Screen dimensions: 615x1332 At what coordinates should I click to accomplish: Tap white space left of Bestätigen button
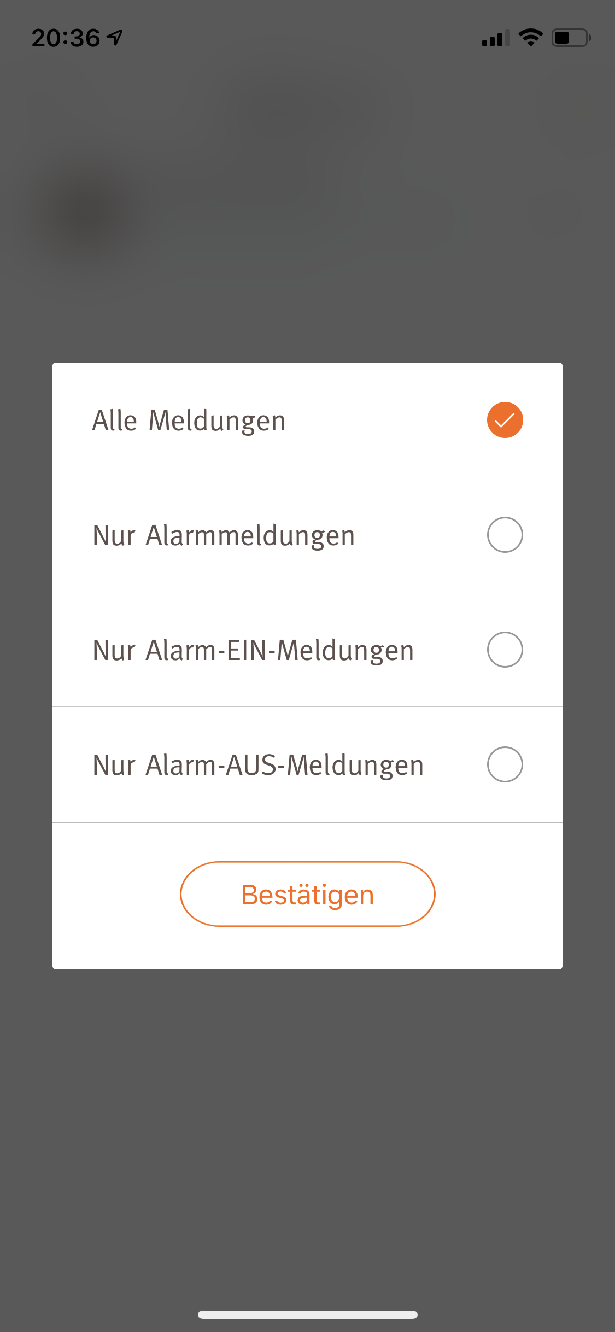tap(116, 895)
